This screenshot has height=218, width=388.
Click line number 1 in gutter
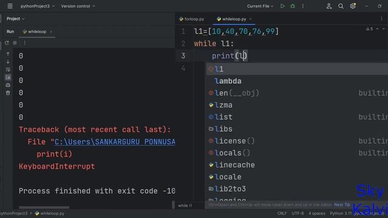[183, 31]
